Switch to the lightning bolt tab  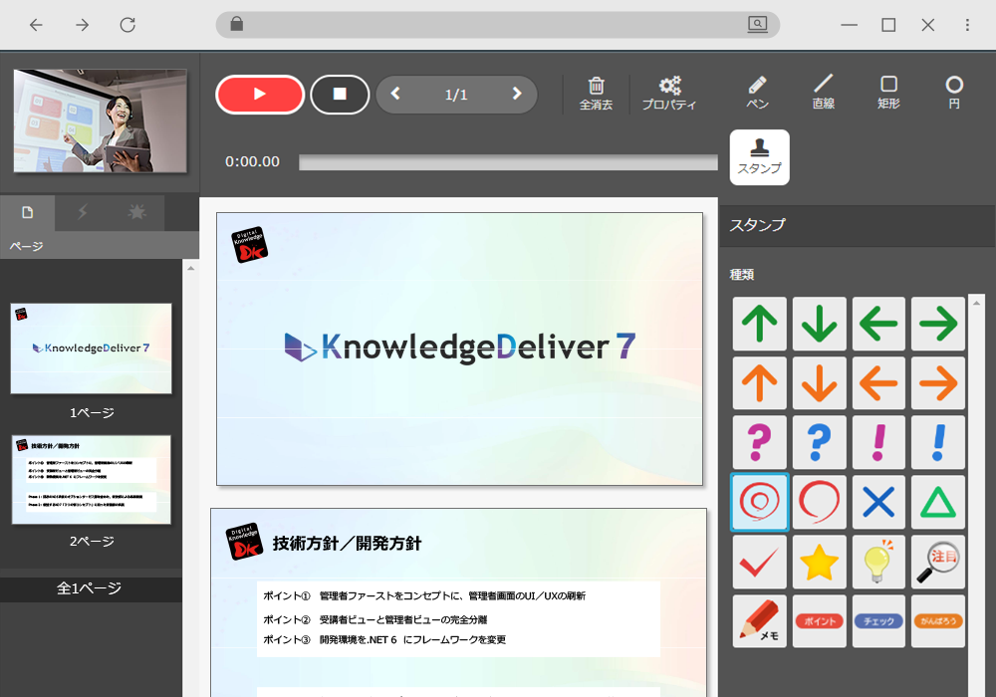tap(82, 213)
